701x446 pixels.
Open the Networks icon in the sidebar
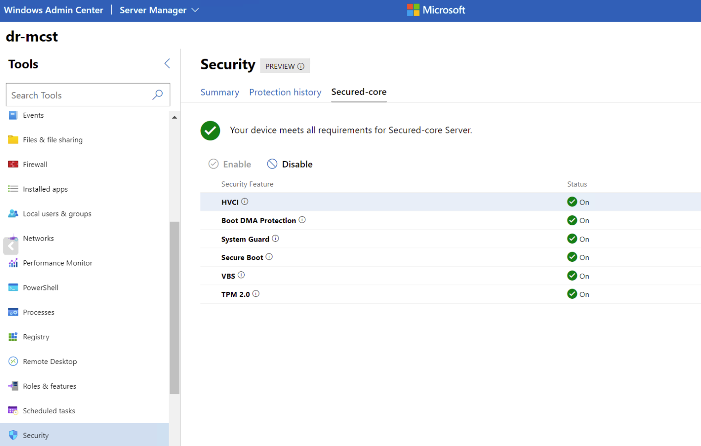tap(13, 238)
